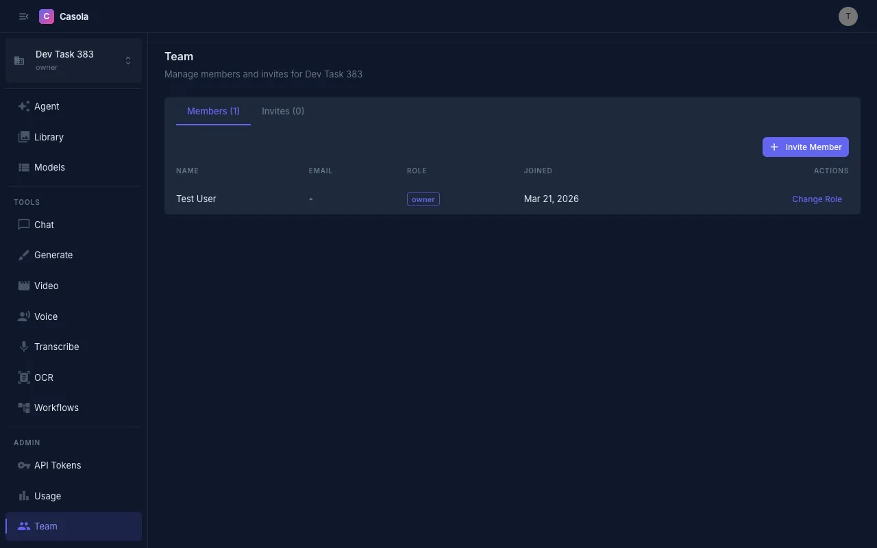Open the Dev Task 383 workspace switcher
The image size is (877, 548).
tap(73, 60)
